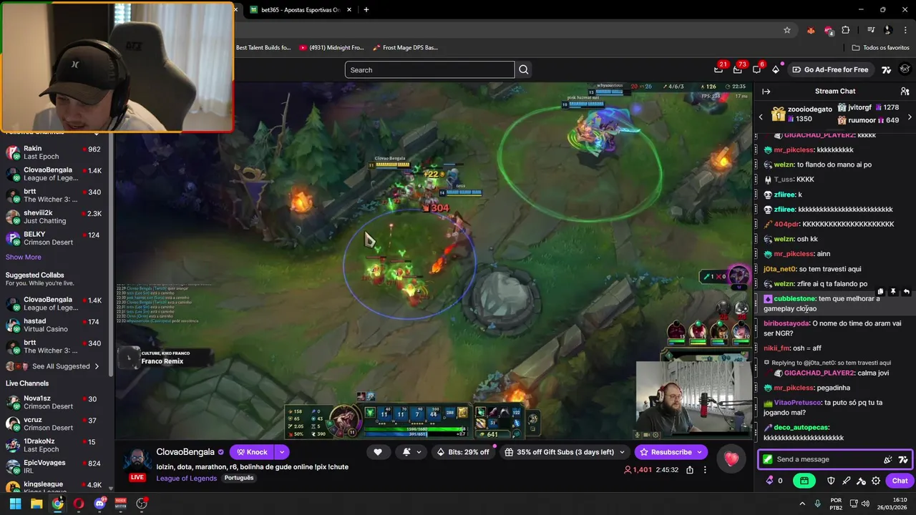Click the sword moderator icon below chat
Screen dimensions: 916x515
(846, 481)
